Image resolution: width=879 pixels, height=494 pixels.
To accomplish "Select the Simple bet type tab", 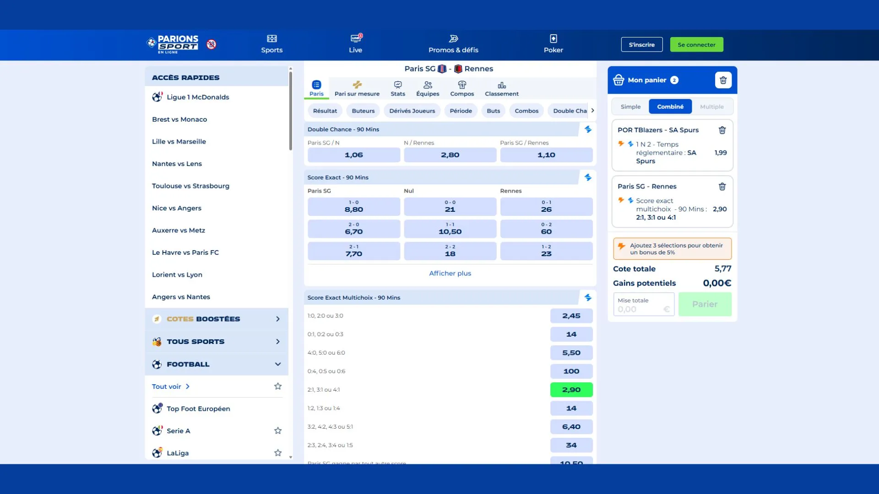I will tap(630, 107).
